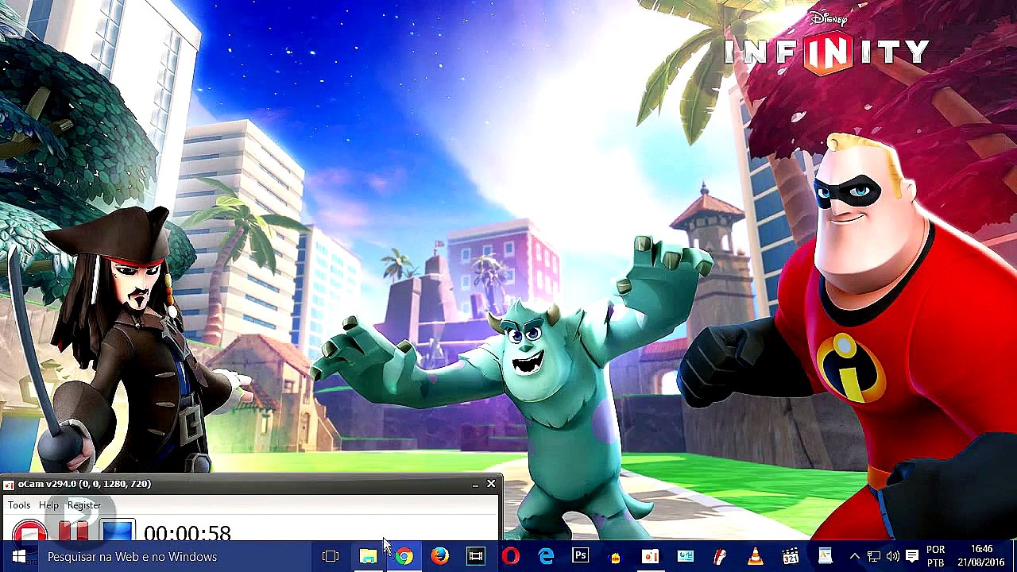Screen dimensions: 1017x572
Task: Open the Action Center notifications icon
Action: tap(912, 557)
